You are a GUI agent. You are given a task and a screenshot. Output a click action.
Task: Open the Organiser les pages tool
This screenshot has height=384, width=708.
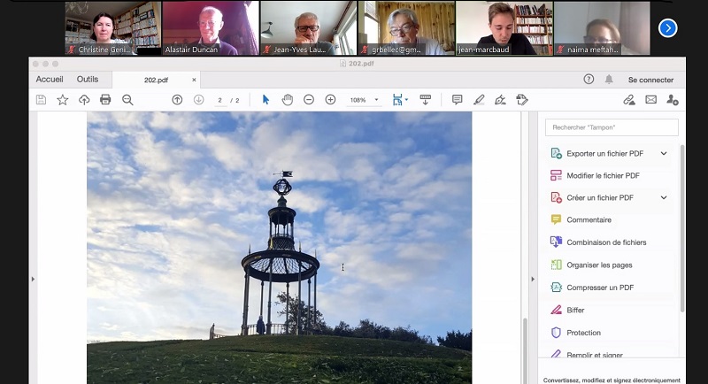pos(599,265)
